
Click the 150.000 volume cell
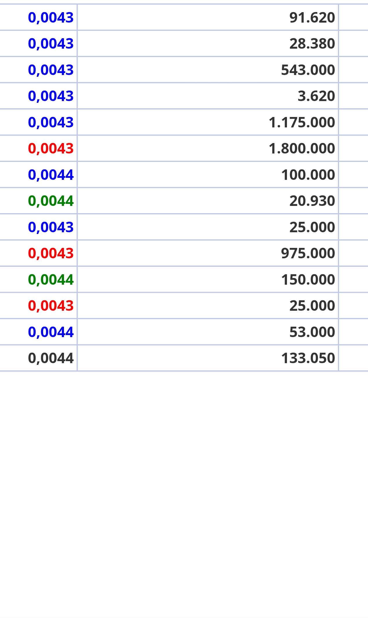pos(308,280)
